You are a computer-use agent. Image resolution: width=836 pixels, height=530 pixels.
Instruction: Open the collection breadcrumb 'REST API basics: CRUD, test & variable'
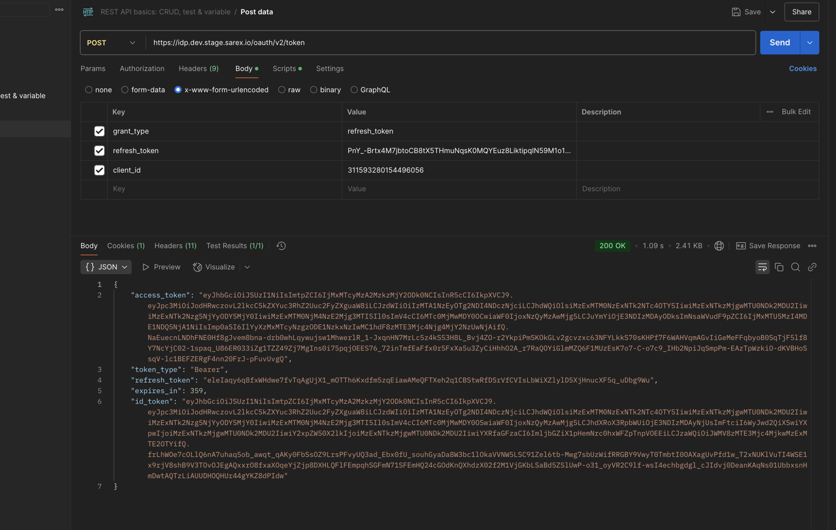click(166, 12)
